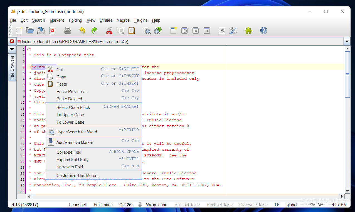Click the lock icon in status bar

pos(140,204)
